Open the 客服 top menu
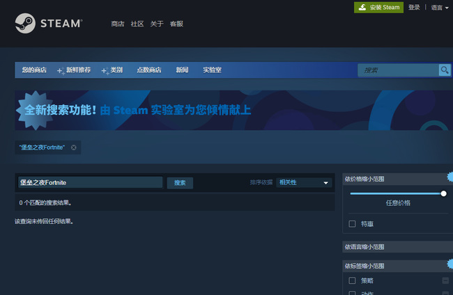The width and height of the screenshot is (453, 295). tap(176, 24)
